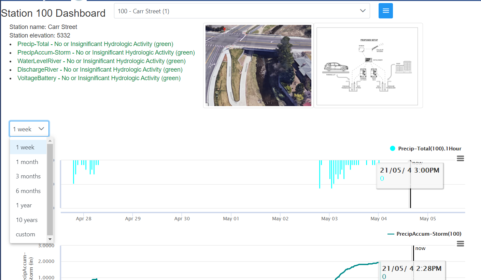This screenshot has height=280, width=481.
Task: Open the PrecipAccum-Storm chart context menu icon
Action: [460, 244]
